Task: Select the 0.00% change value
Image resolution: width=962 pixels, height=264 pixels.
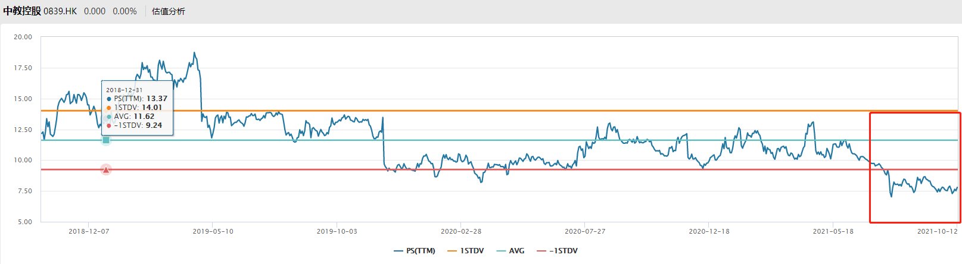Action: tap(124, 11)
